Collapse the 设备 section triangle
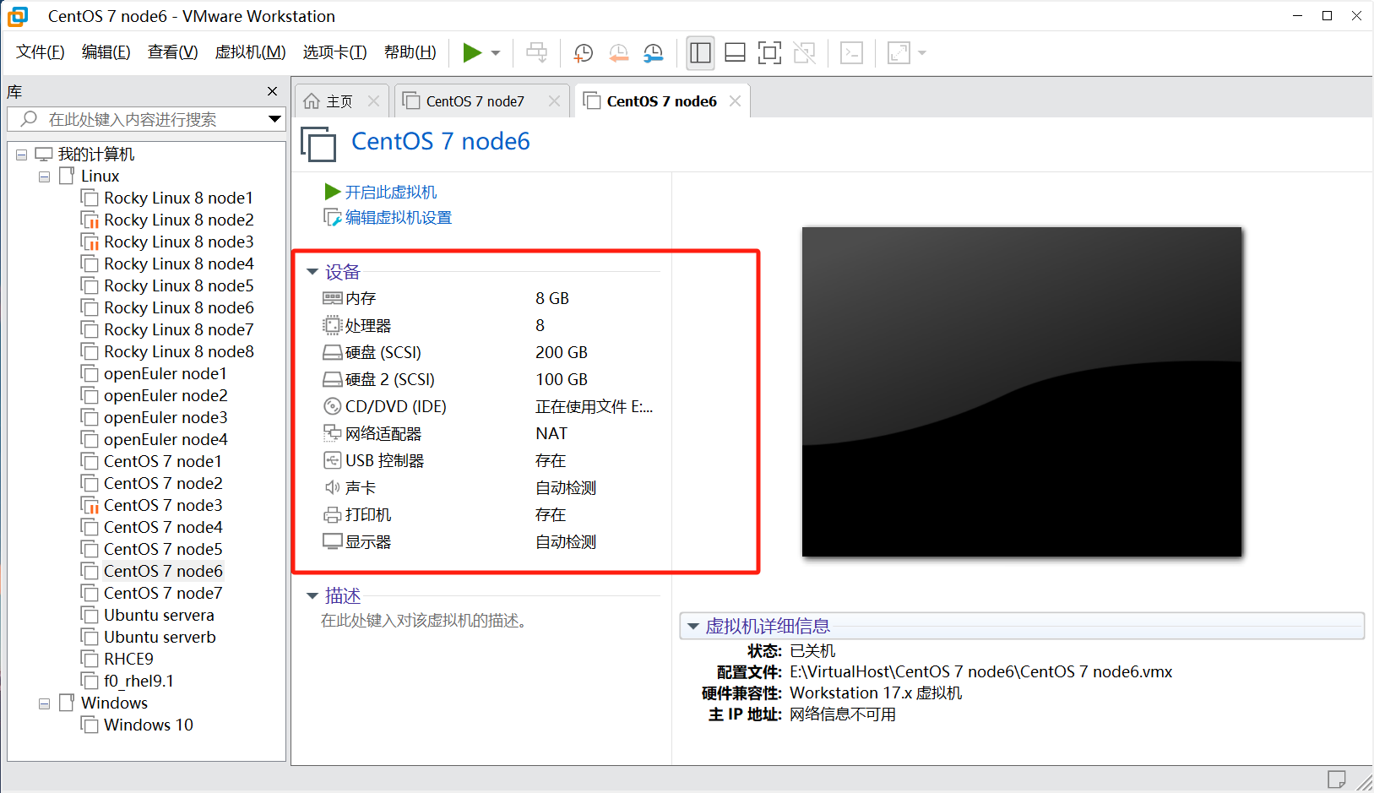The height and width of the screenshot is (793, 1374). pyautogui.click(x=312, y=272)
